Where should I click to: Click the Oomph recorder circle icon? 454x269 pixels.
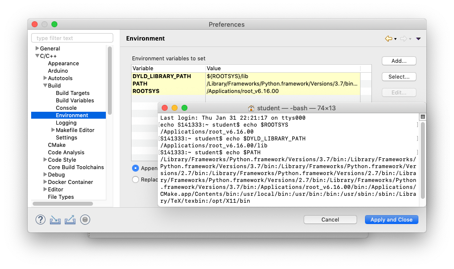coord(85,220)
